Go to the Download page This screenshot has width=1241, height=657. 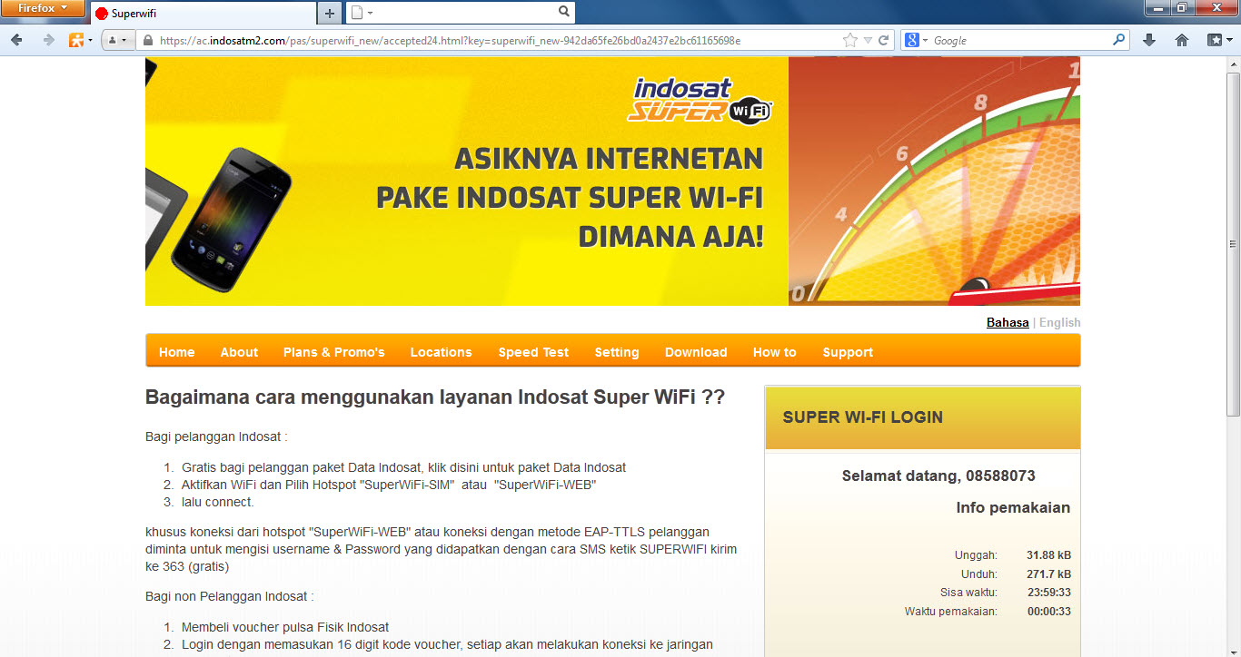point(696,352)
